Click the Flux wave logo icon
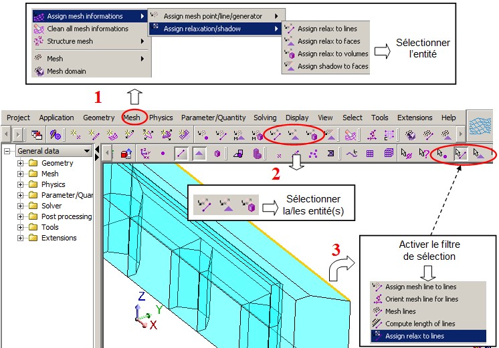Image resolution: width=499 pixels, height=348 pixels. (482, 125)
